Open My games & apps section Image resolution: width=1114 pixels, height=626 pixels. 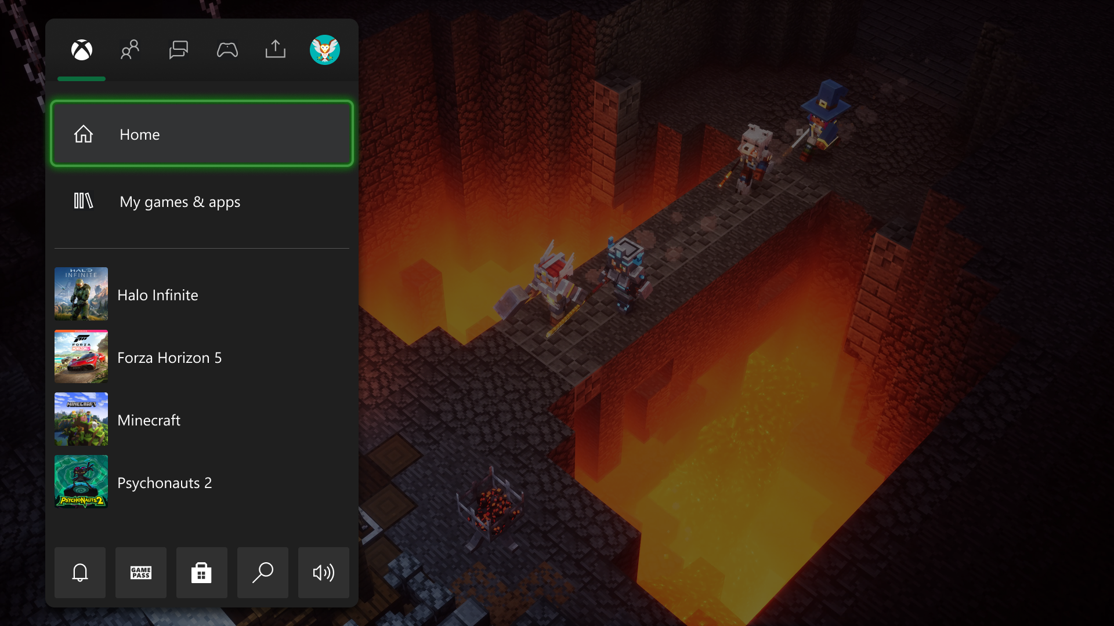[x=202, y=201]
